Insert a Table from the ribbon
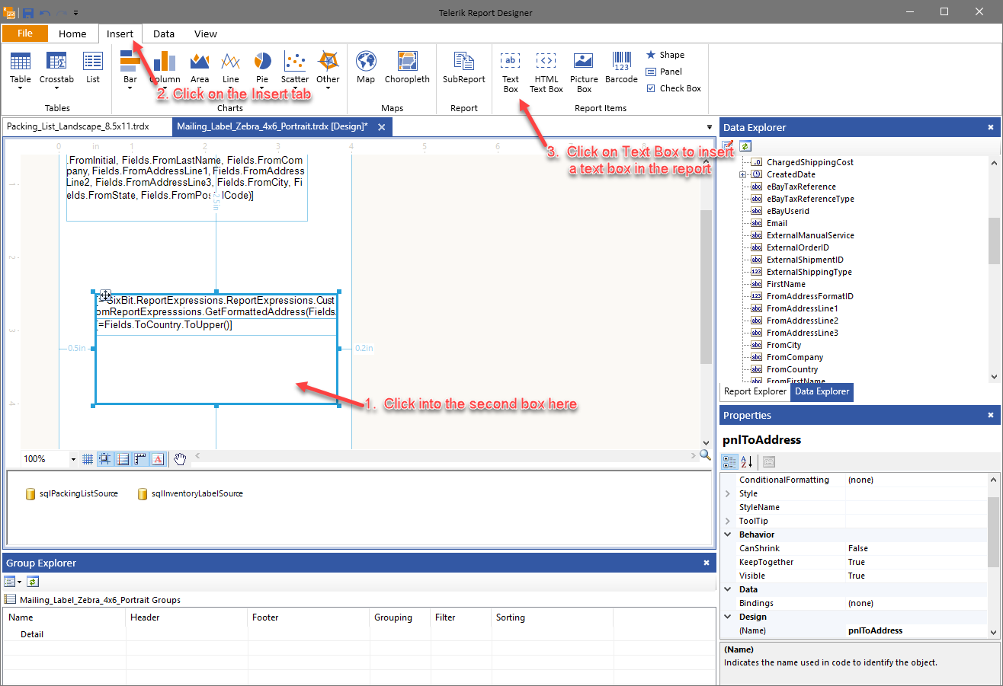 [x=21, y=67]
